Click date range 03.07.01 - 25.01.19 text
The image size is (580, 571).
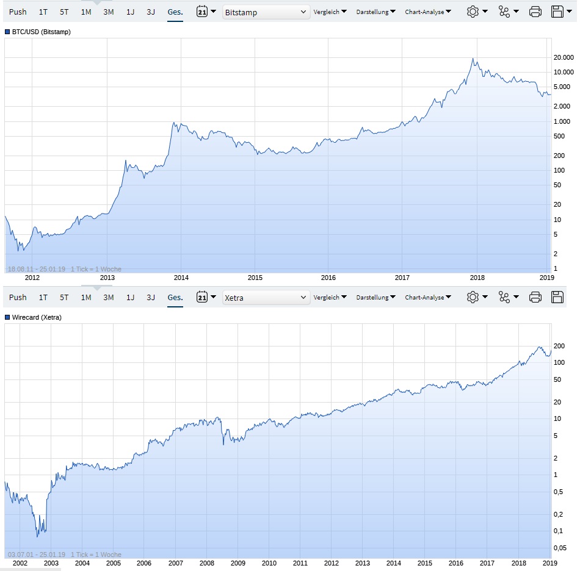pos(36,555)
